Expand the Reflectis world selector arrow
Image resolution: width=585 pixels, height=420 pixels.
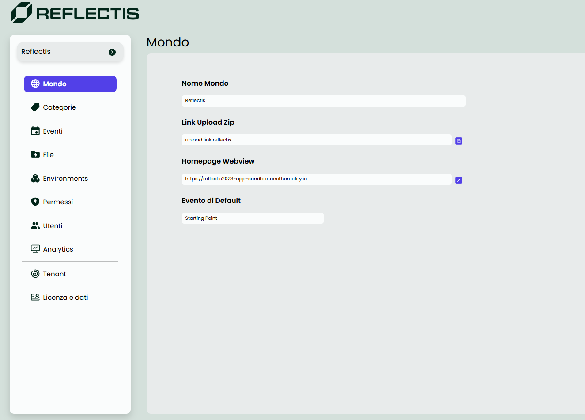[x=112, y=52]
